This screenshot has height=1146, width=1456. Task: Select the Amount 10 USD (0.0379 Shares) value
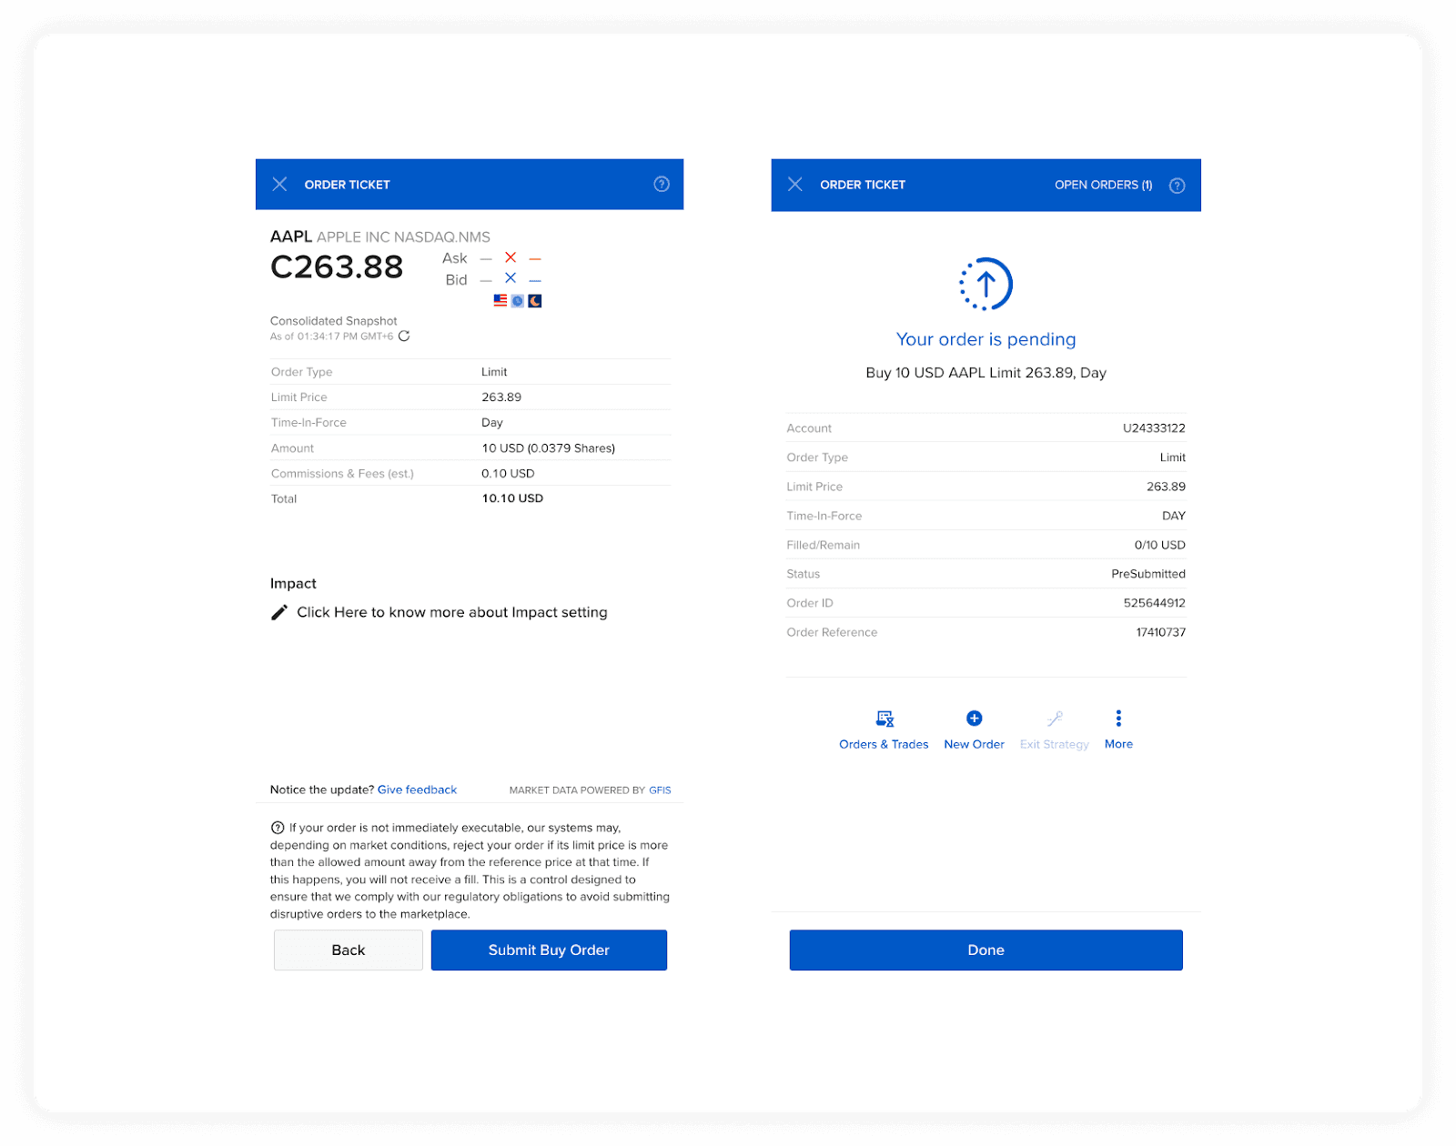tap(549, 448)
